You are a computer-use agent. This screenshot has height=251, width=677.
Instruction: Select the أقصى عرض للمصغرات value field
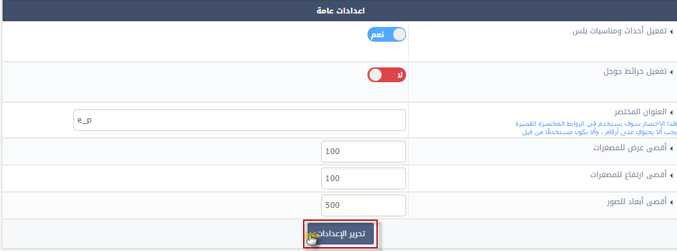364,151
